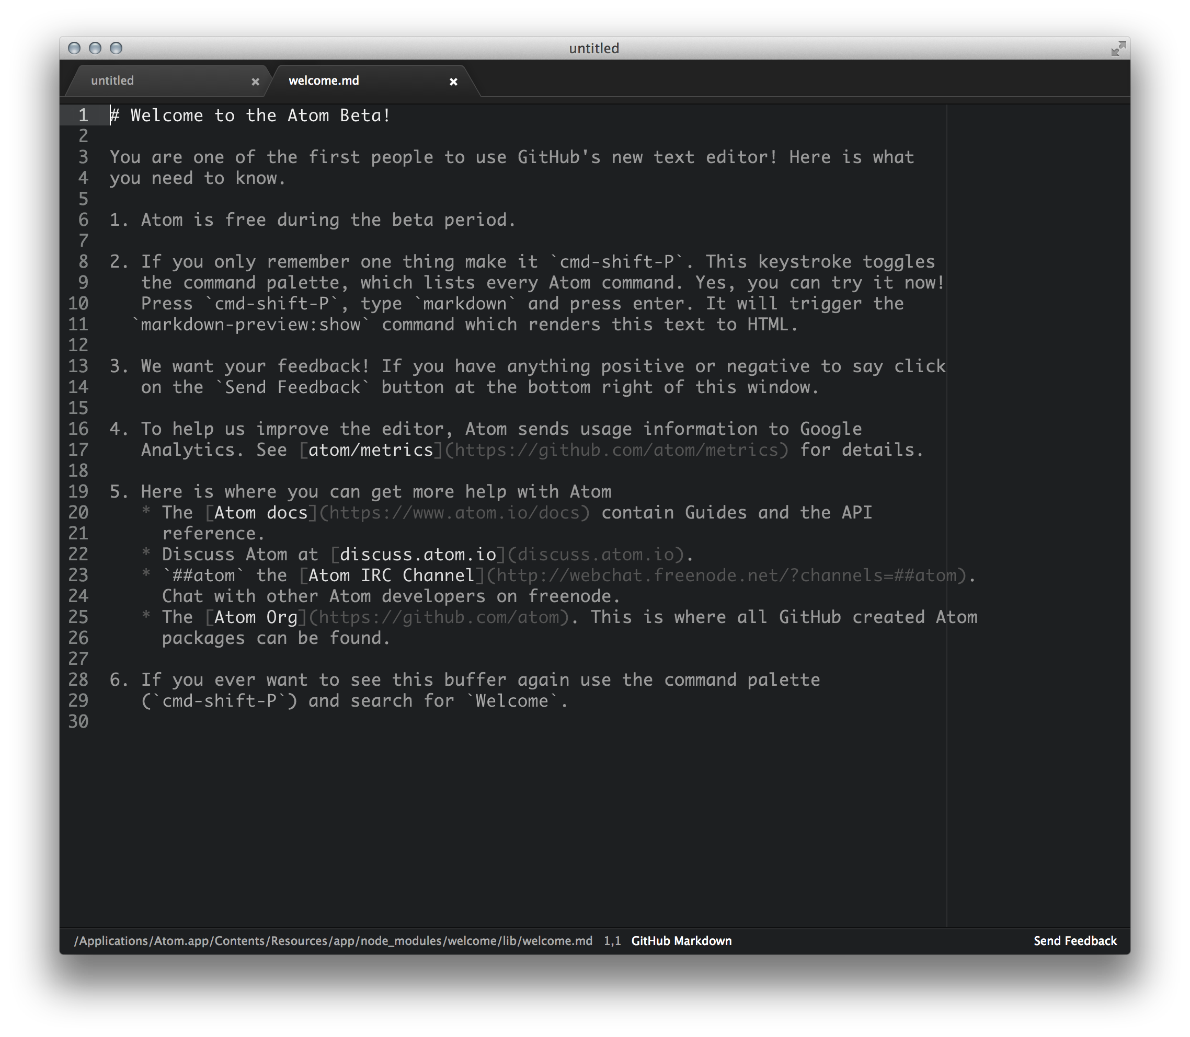The width and height of the screenshot is (1190, 1037).
Task: Click the heading "Welcome to the Atom Beta!"
Action: 260,115
